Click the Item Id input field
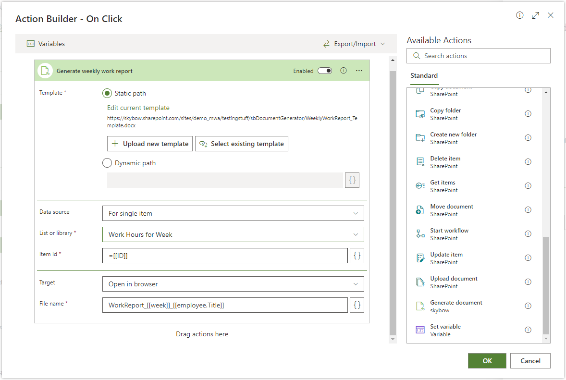Screen dimensions: 566x380 point(225,256)
